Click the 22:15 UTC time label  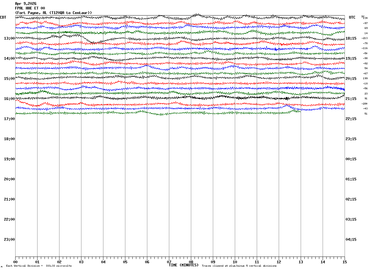tap(351, 119)
